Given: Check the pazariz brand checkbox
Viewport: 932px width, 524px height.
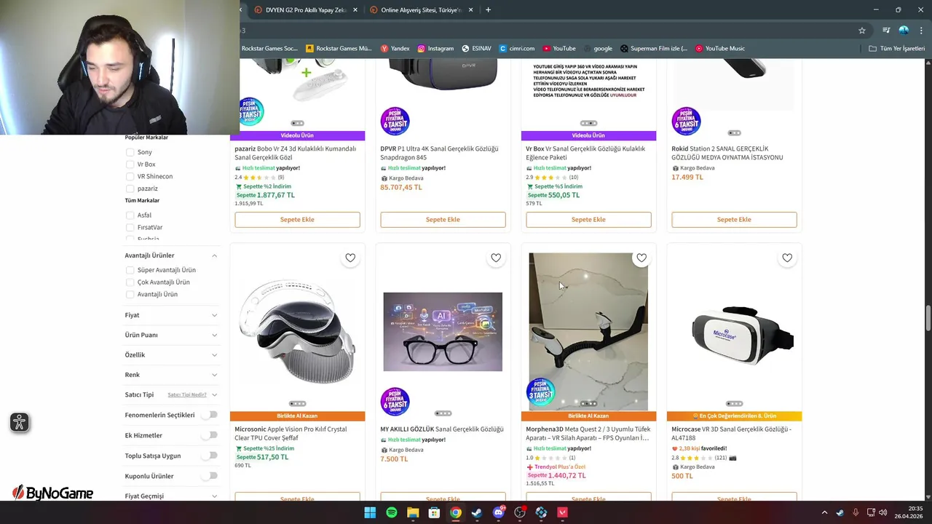Looking at the screenshot, I should point(130,188).
